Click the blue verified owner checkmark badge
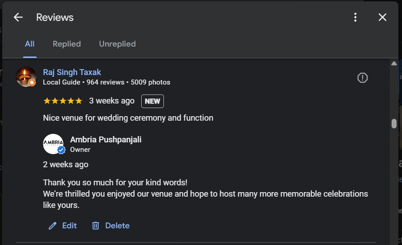The width and height of the screenshot is (402, 245). pos(61,150)
